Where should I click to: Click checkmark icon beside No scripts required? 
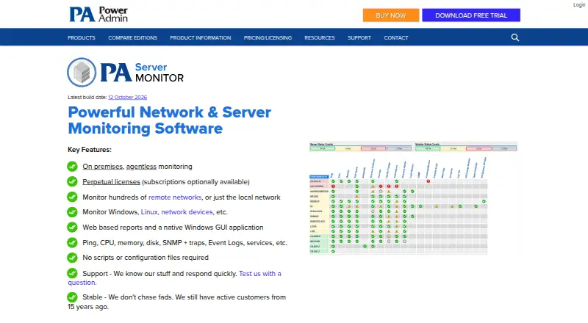click(72, 258)
